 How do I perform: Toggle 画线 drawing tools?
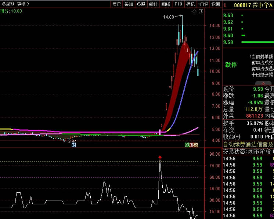click(166, 4)
